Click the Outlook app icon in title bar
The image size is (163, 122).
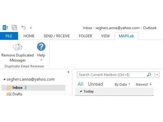5,28
